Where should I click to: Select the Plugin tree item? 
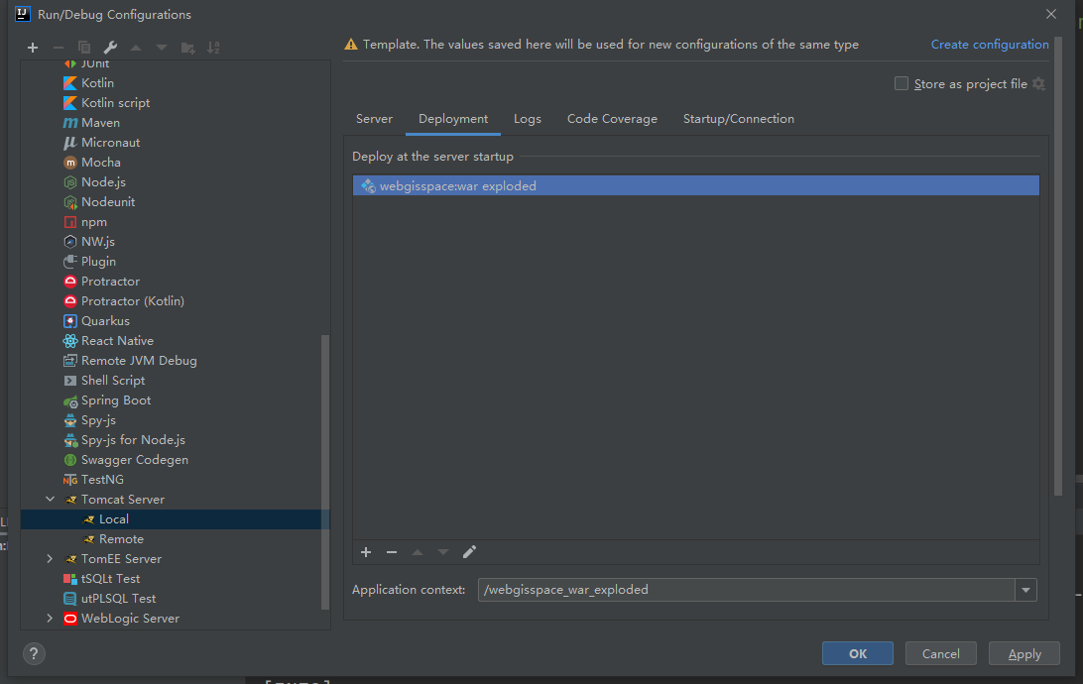click(x=98, y=262)
